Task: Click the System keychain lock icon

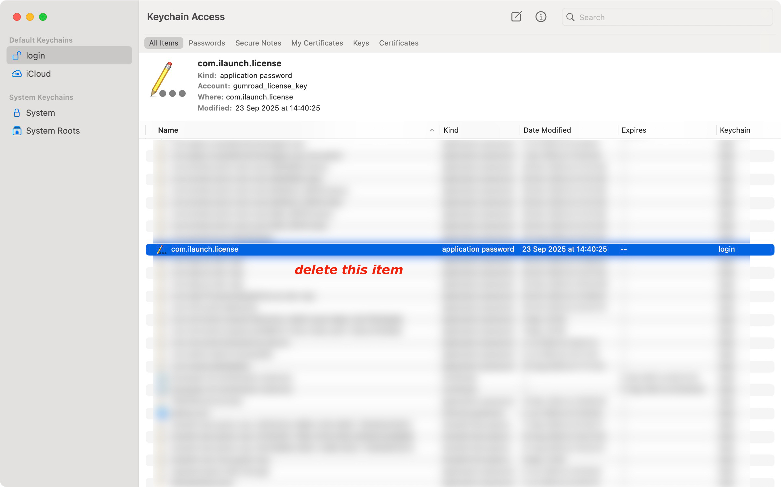Action: pos(17,113)
